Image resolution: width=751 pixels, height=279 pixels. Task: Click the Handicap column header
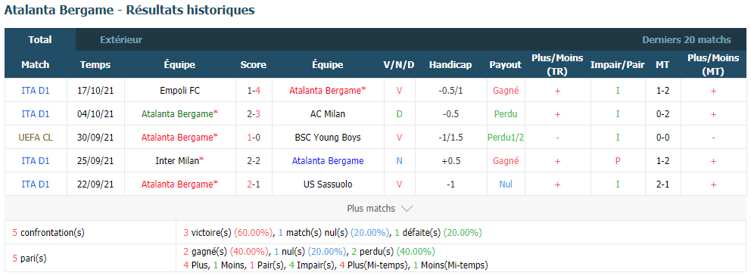click(x=450, y=64)
